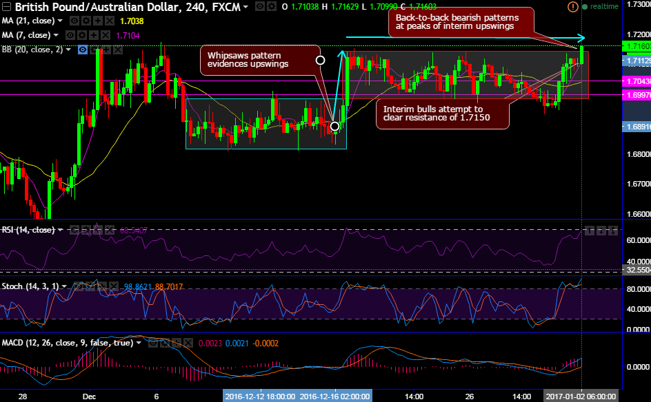Click the orange exclamation warning icon

[x=572, y=7]
